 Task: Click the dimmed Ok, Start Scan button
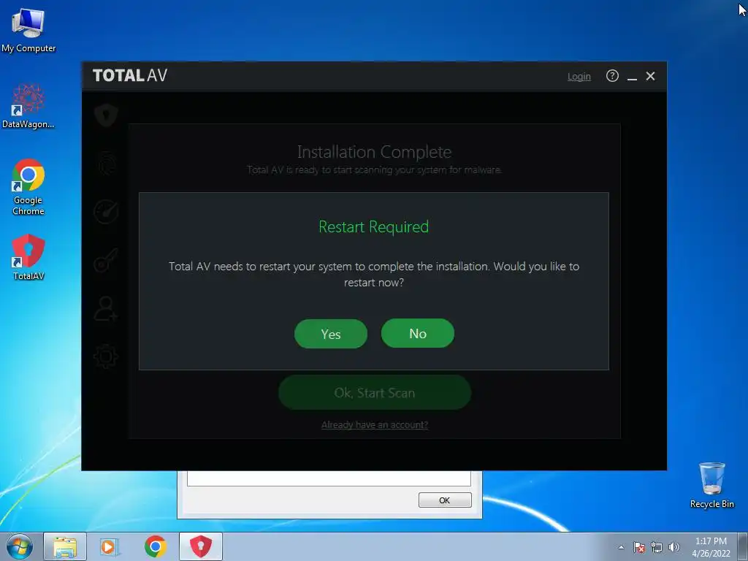[x=375, y=392]
